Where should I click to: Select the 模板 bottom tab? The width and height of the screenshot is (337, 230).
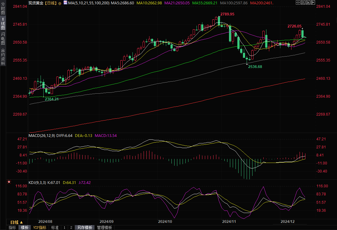24,228
